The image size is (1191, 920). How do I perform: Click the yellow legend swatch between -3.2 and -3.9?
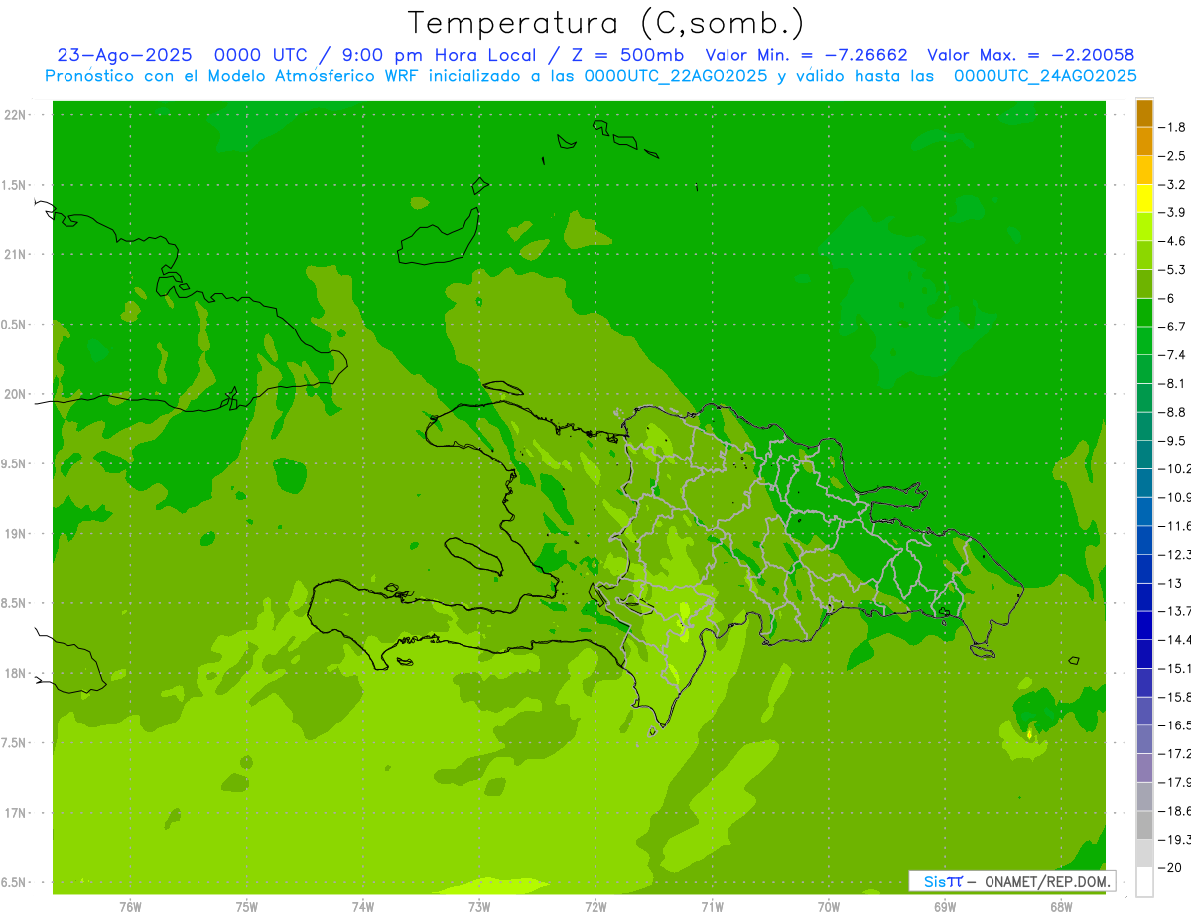click(x=1144, y=198)
